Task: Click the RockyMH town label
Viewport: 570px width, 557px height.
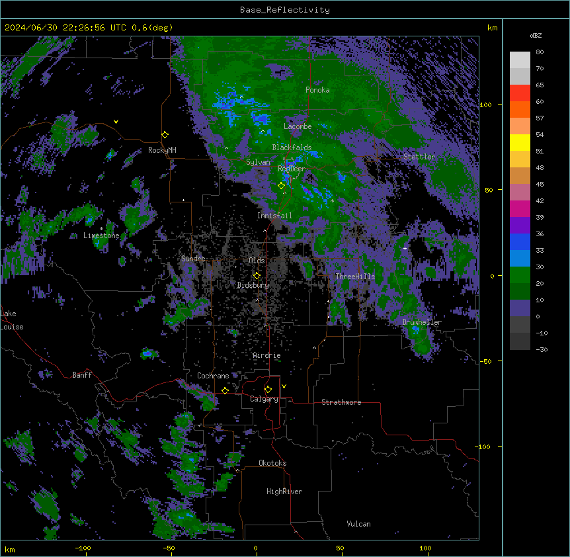Action: point(162,150)
